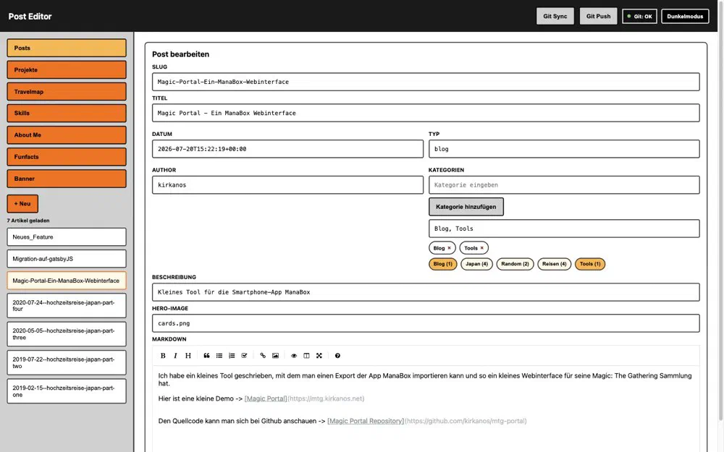
Task: Select the 2020-07-24 hochzeitsreise-japan-part-four article
Action: [67, 306]
